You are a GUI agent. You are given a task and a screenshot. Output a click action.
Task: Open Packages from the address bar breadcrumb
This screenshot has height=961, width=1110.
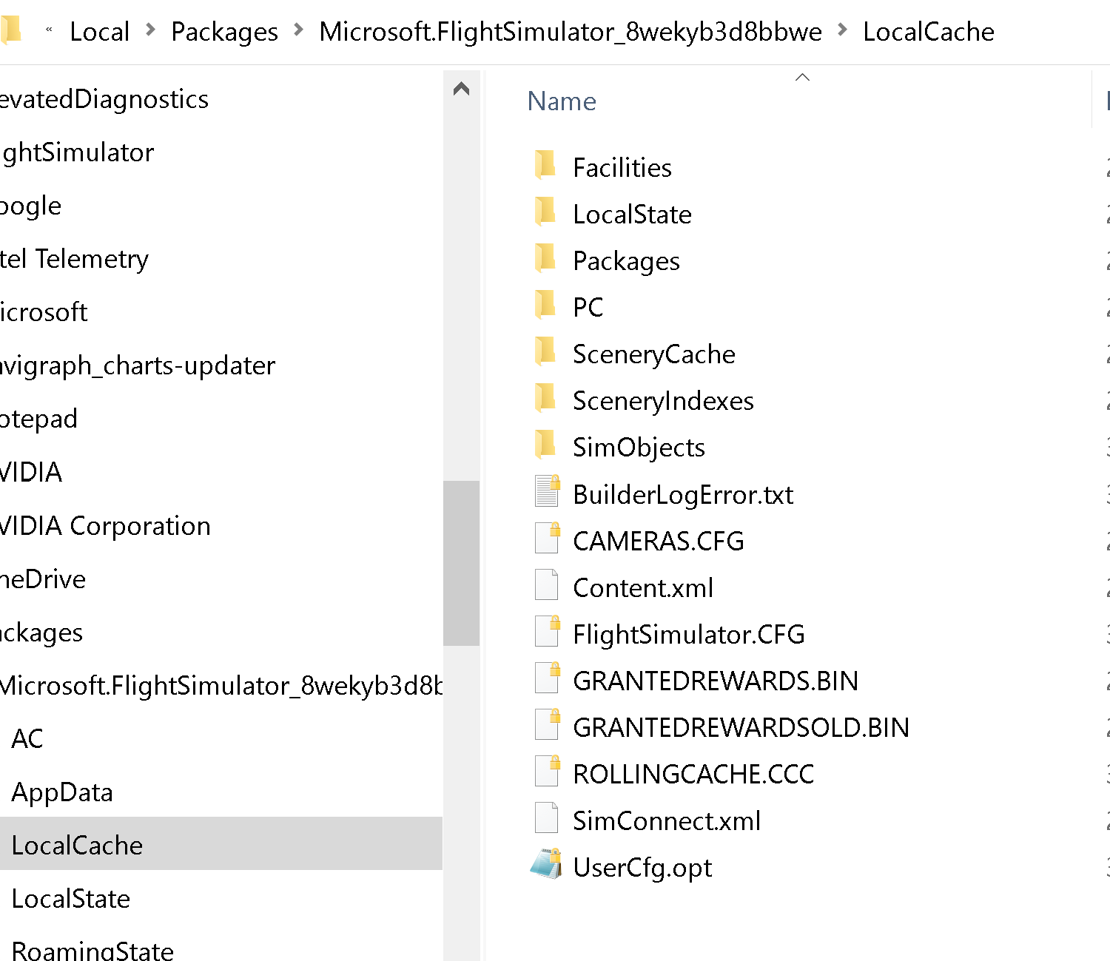click(x=224, y=31)
